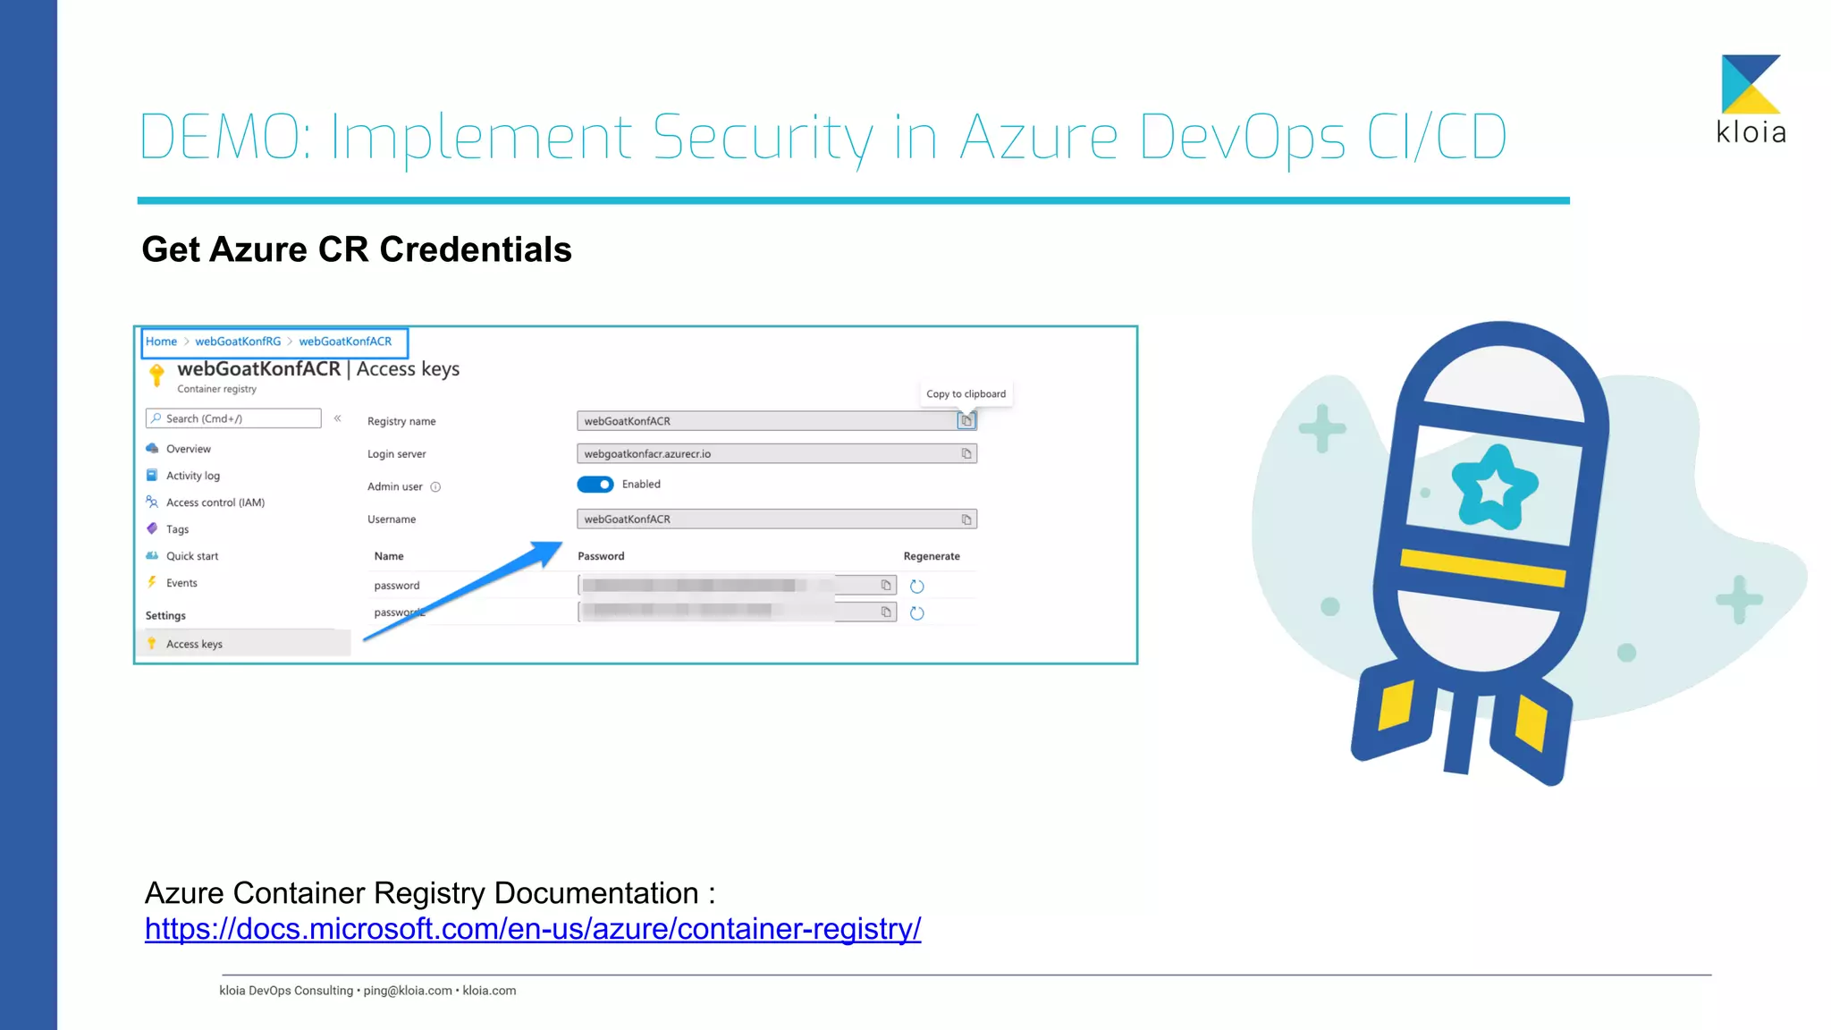Viewport: 1831px width, 1030px height.
Task: Regenerate password2
Action: click(916, 612)
